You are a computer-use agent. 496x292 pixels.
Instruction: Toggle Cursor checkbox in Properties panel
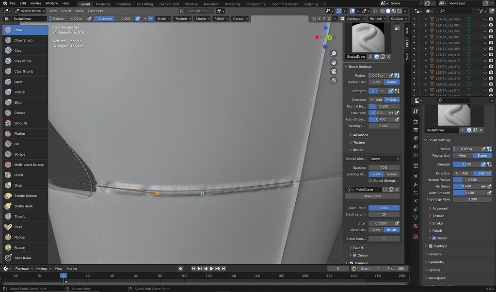point(434,238)
